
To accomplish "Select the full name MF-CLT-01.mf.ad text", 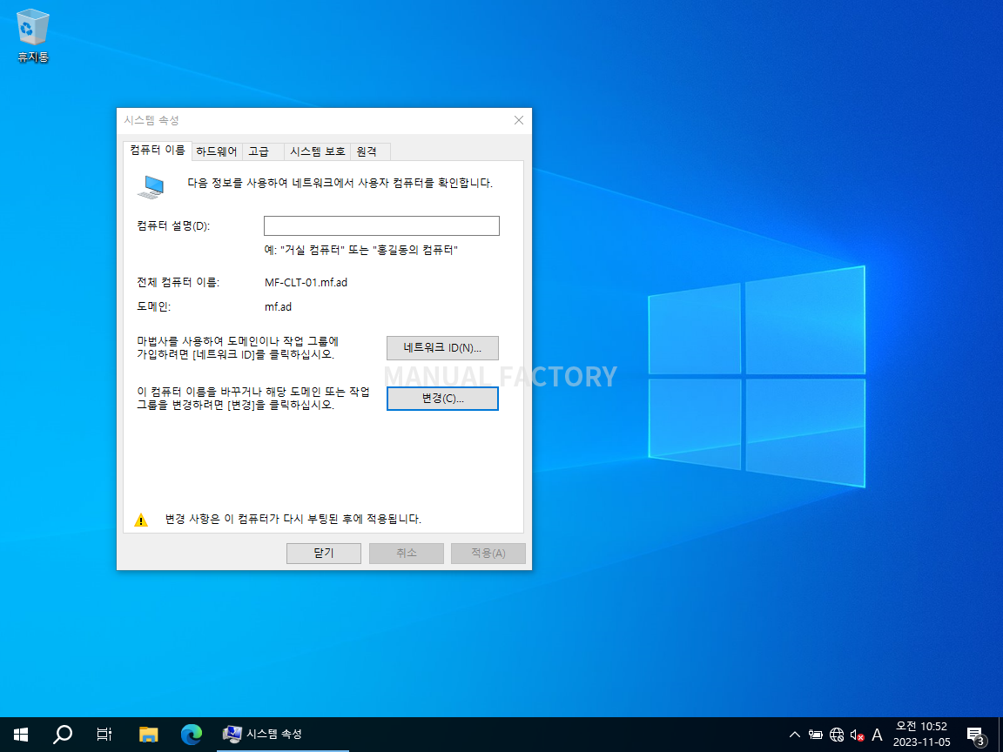I will 306,282.
